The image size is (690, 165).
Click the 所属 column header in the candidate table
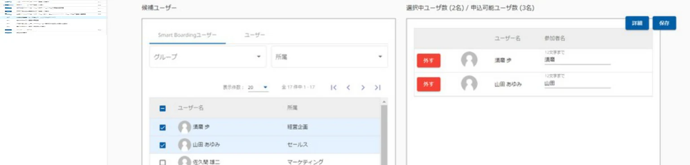pyautogui.click(x=292, y=108)
